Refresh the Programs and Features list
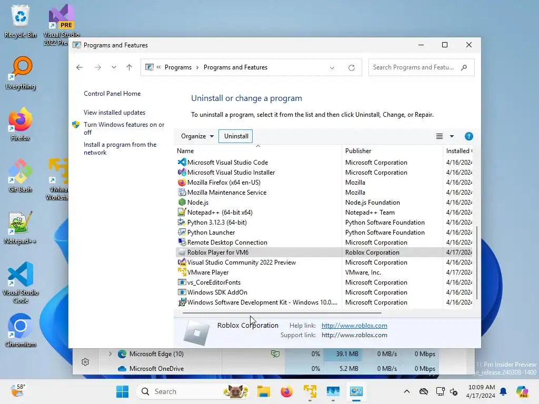Screen dimensions: 539x404 351,67
